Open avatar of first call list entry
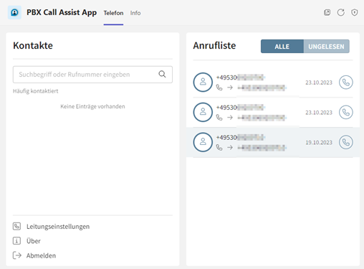This screenshot has width=364, height=269. coord(203,82)
